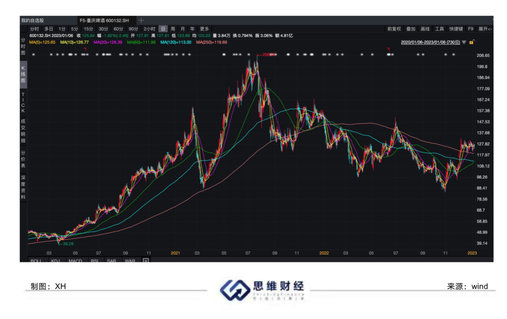Open the 画线 drawing tool

point(425,29)
